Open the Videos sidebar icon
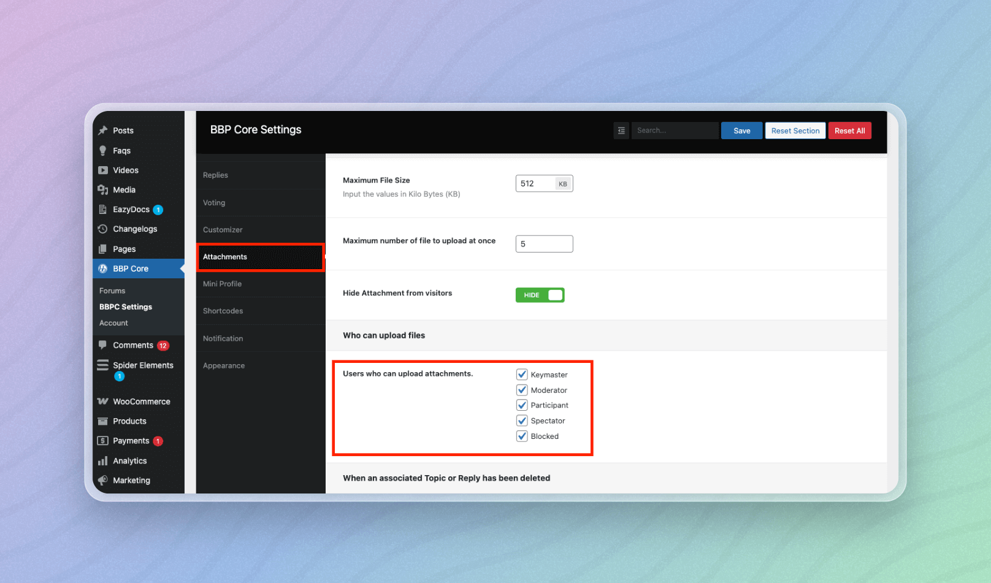 [103, 170]
